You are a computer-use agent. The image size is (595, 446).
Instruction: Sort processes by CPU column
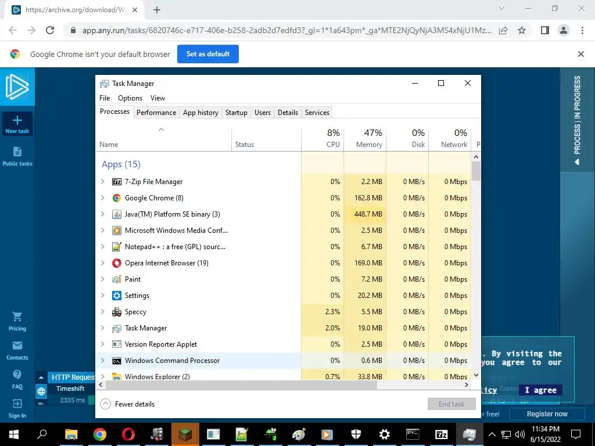pos(322,138)
